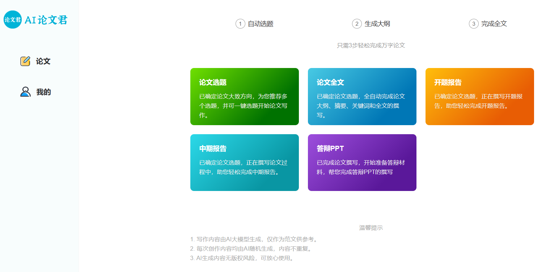Screen dimensions: 546x272
Task: Open the 论文 sidebar menu label
Action: (x=43, y=61)
